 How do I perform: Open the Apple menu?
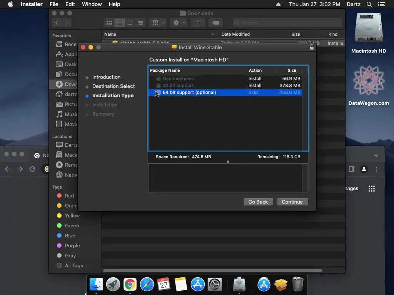tap(10, 4)
